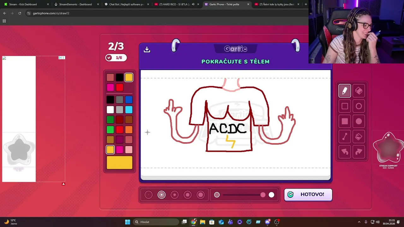Open OBS Studio from the taskbar
Screen dimensions: 404x227
277,222
